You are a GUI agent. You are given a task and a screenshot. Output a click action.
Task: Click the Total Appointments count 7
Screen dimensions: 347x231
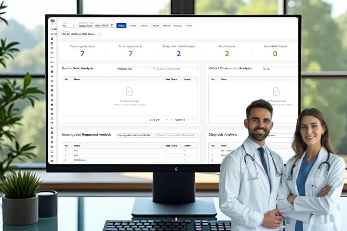tap(131, 54)
